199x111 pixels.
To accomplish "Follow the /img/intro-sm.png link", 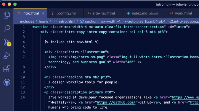I will tap(86, 57).
